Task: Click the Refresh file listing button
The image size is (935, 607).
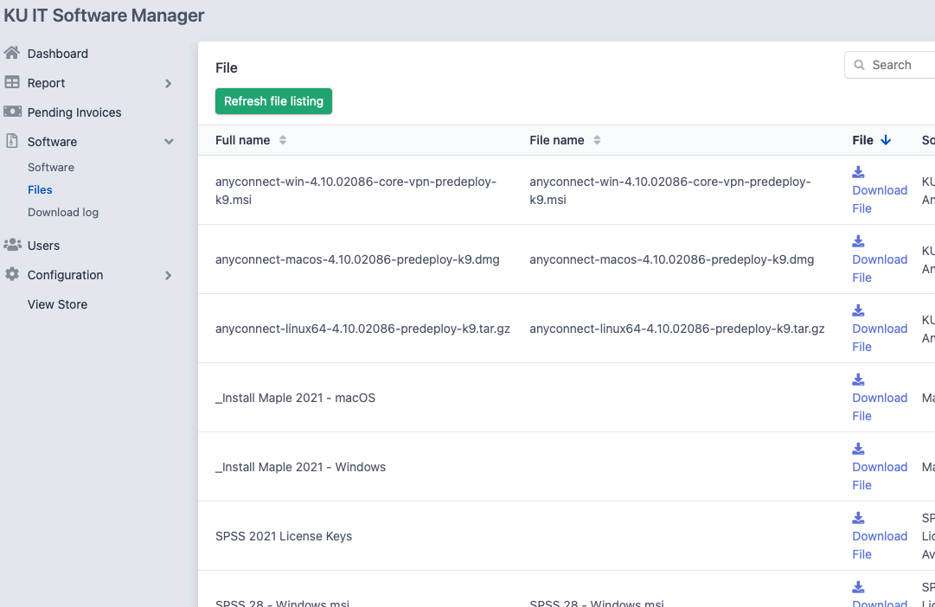Action: 273,101
